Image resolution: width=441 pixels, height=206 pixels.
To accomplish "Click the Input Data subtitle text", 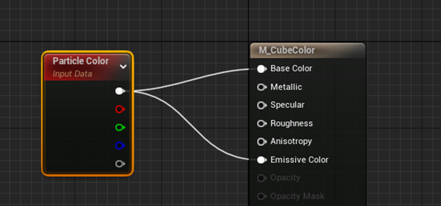I will click(72, 74).
